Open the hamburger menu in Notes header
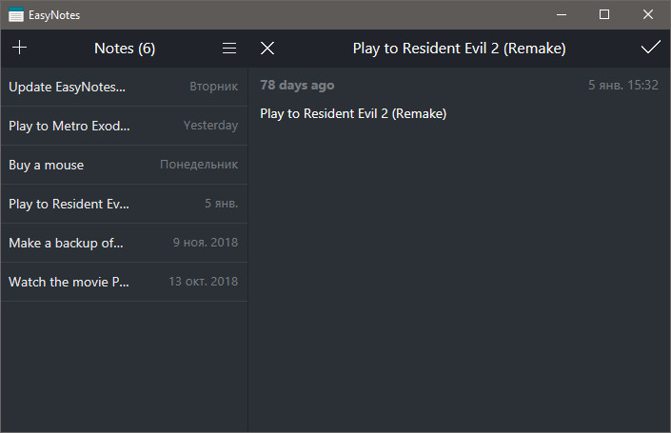Viewport: 671px width, 433px height. (x=229, y=49)
